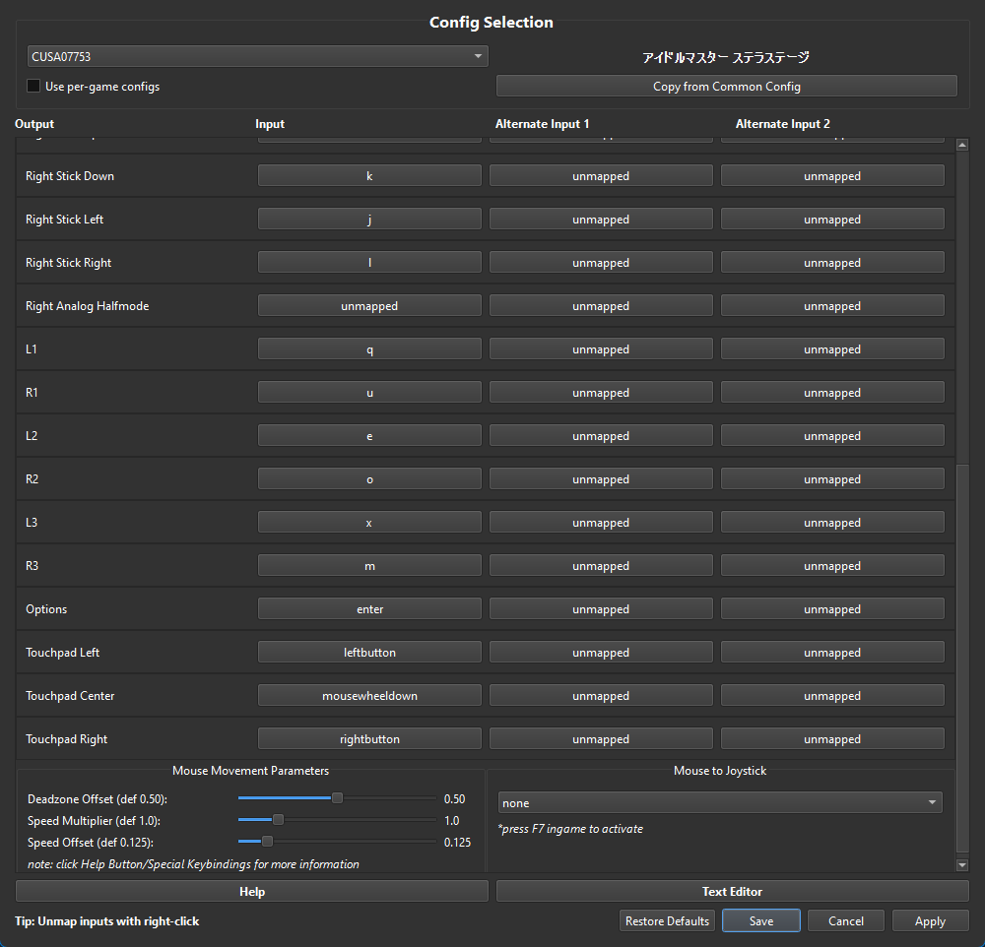Viewport: 985px width, 947px height.
Task: Rebind Touchpad Left input 'leftbutton'
Action: (369, 653)
